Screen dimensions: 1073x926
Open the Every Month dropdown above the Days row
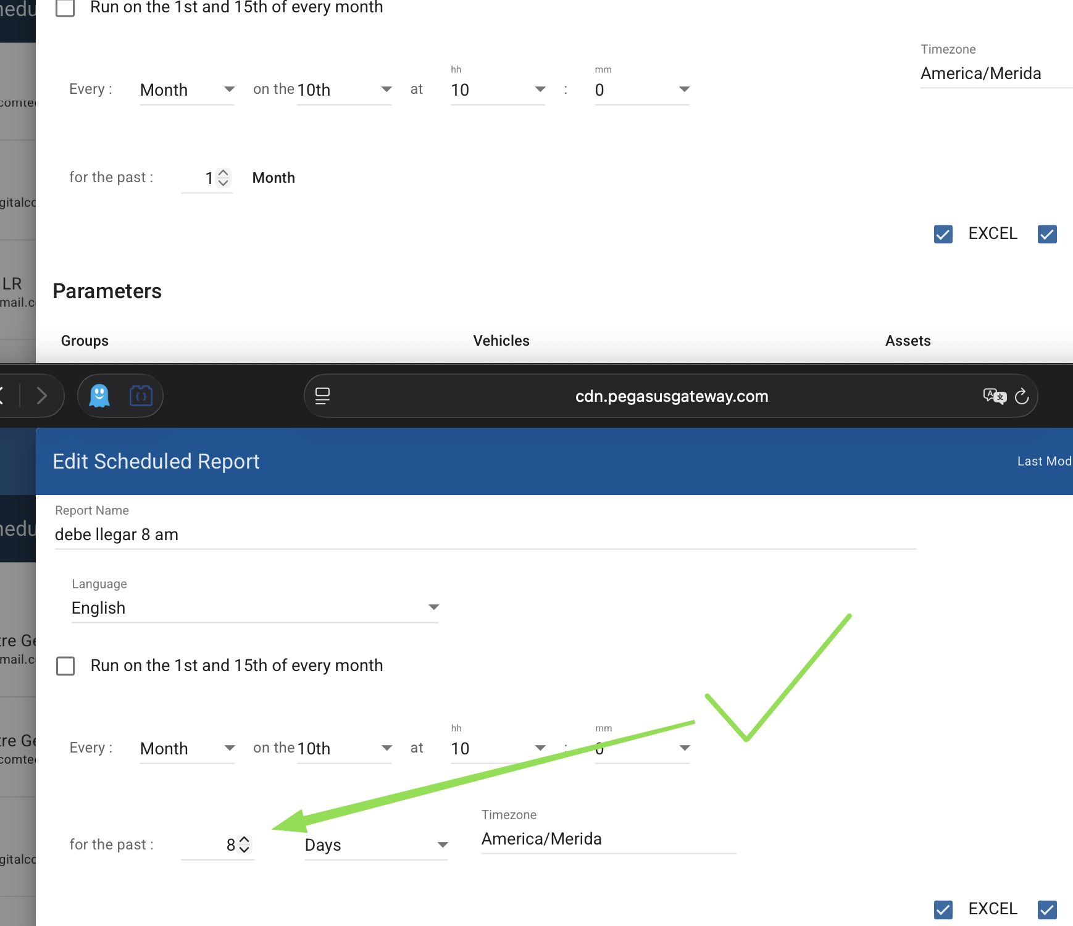click(186, 749)
